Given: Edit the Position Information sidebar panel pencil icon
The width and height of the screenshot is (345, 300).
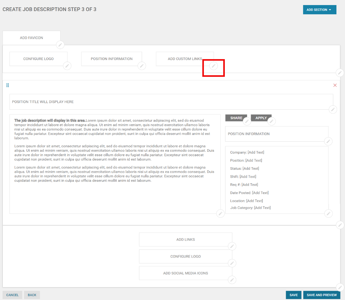Looking at the screenshot, I should click(x=328, y=141).
